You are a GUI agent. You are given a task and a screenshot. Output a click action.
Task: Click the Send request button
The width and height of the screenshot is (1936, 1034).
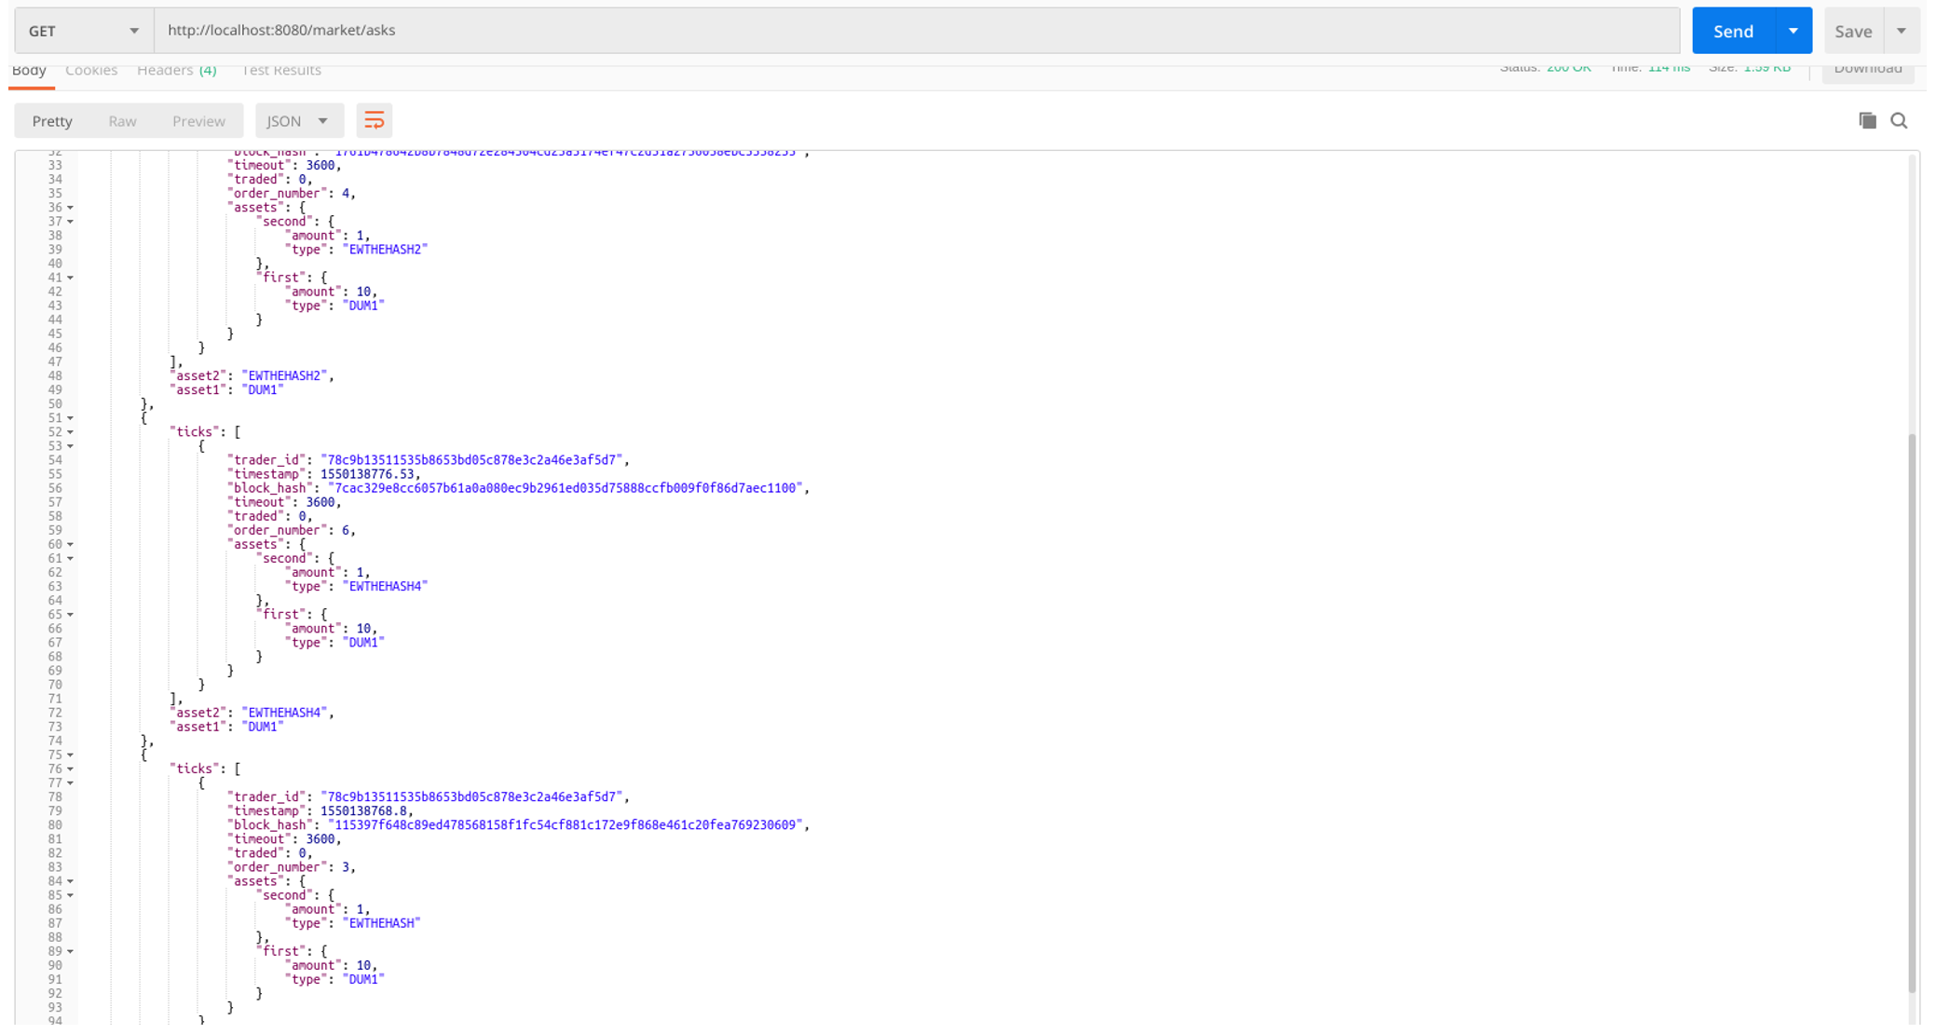tap(1733, 31)
